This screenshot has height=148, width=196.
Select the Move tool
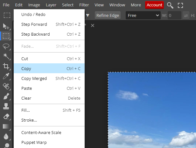pos(6,26)
